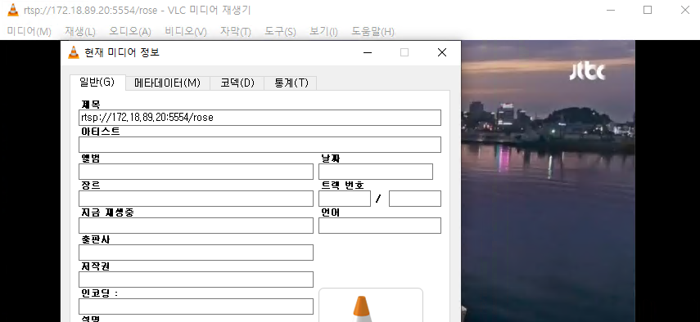Select the 일반(G) tab
Image resolution: width=700 pixels, height=322 pixels.
(x=97, y=83)
